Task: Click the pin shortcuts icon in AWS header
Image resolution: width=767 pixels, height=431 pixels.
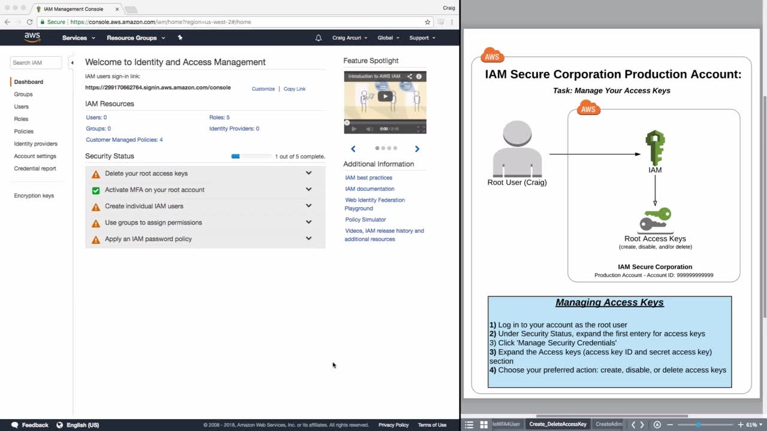Action: click(x=180, y=38)
